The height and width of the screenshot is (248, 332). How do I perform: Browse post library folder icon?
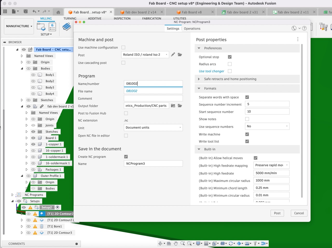[x=180, y=54]
